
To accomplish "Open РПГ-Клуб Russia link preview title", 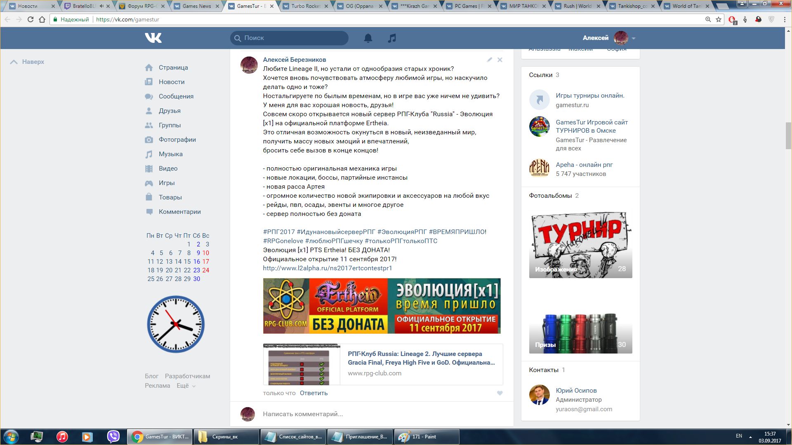I will 421,358.
